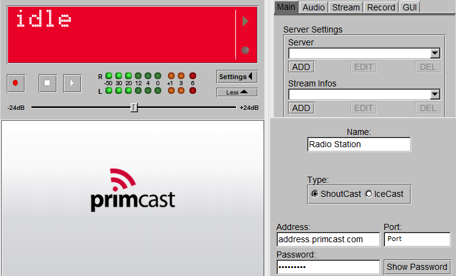This screenshot has width=456, height=276.
Task: Click the Less button
Action: click(x=237, y=92)
